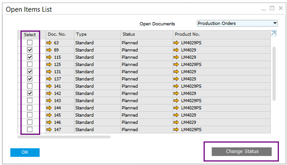Check the Select box for document 63
This screenshot has height=165, width=287.
coord(30,43)
